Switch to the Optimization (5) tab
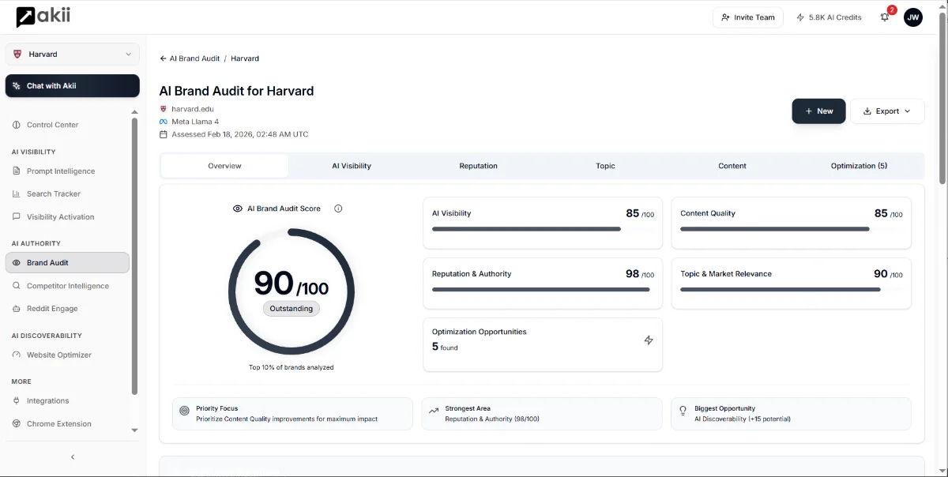The width and height of the screenshot is (948, 477). click(859, 166)
